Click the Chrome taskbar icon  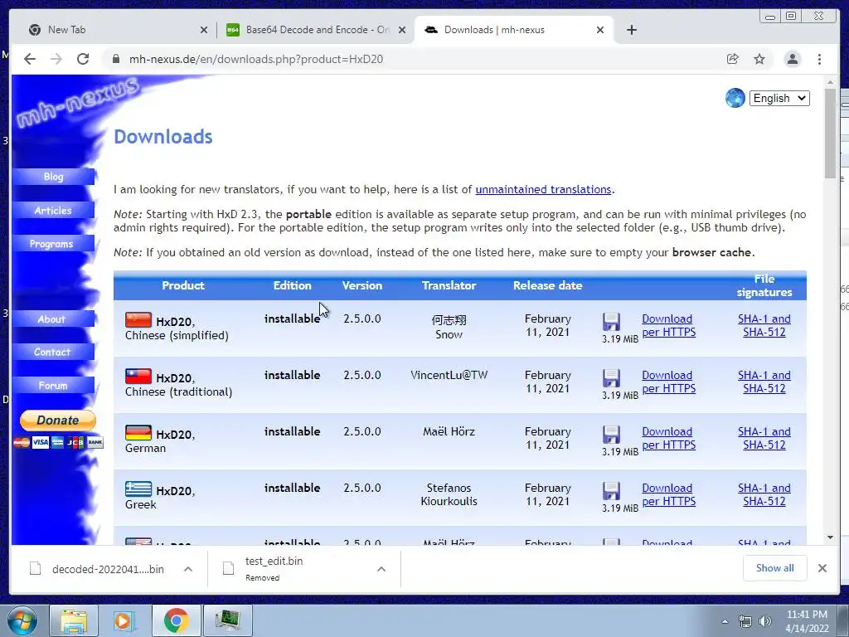(176, 620)
